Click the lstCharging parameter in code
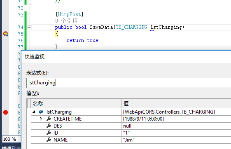Screen dimensions: 231x149 pos(166,27)
